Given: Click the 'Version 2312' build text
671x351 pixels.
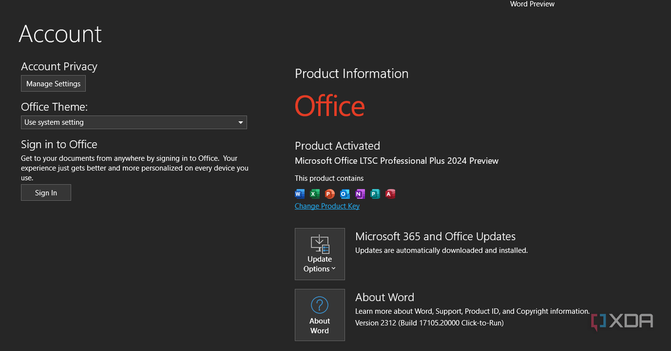Looking at the screenshot, I should (429, 323).
